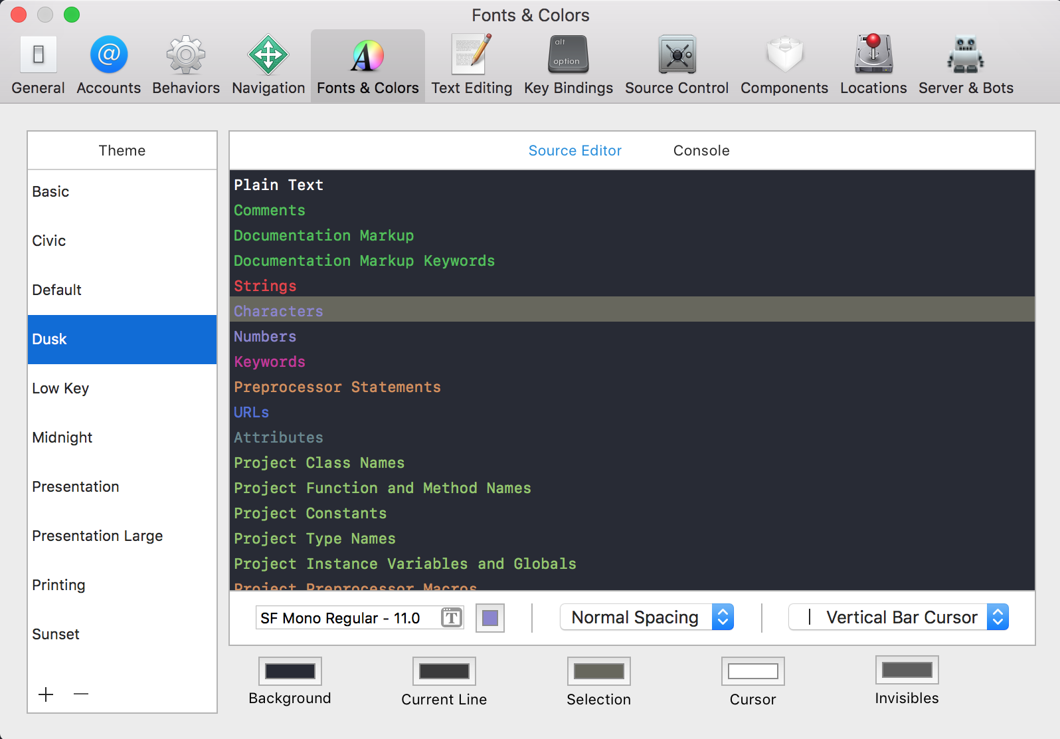Switch to Console tab

coord(701,151)
